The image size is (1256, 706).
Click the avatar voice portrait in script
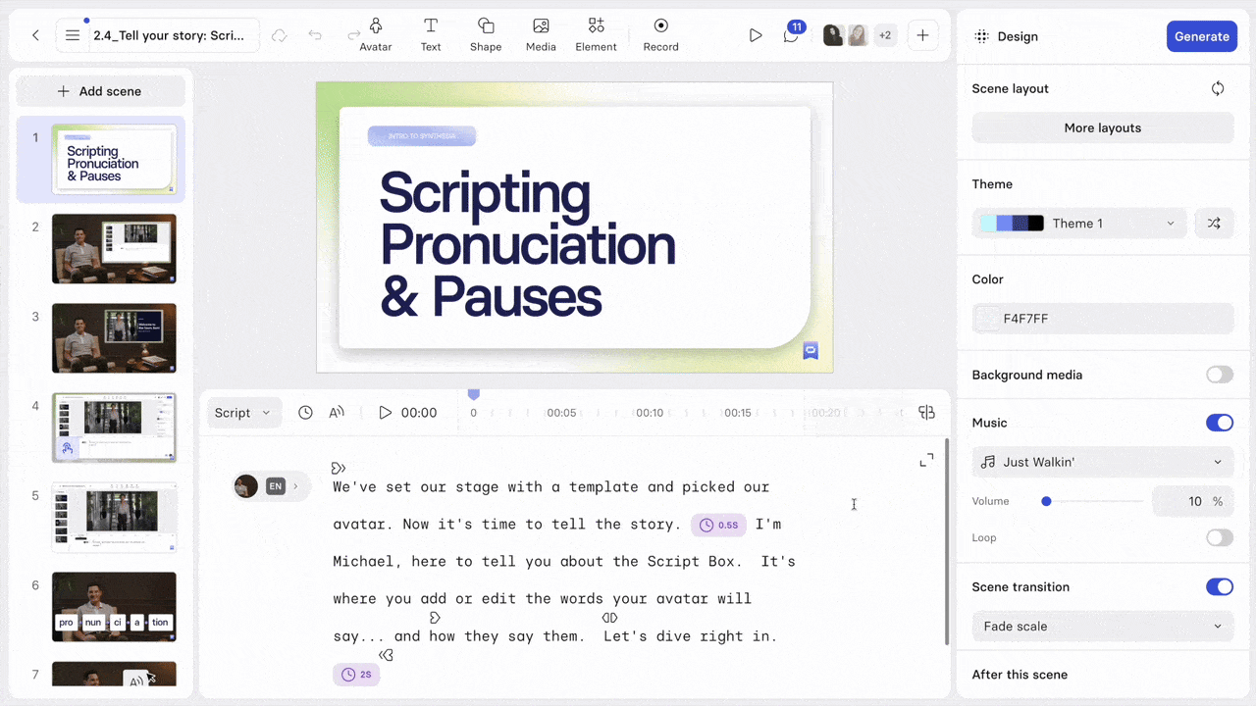click(x=246, y=486)
